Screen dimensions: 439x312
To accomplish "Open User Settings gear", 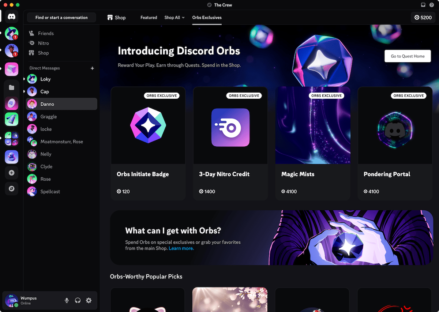I will coord(89,300).
